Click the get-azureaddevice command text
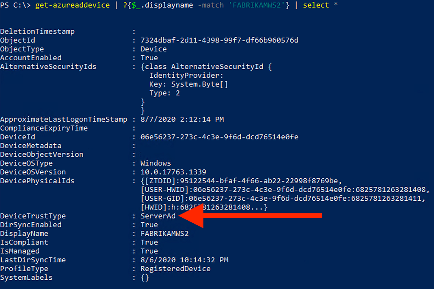This screenshot has height=289, width=434. coord(72,5)
